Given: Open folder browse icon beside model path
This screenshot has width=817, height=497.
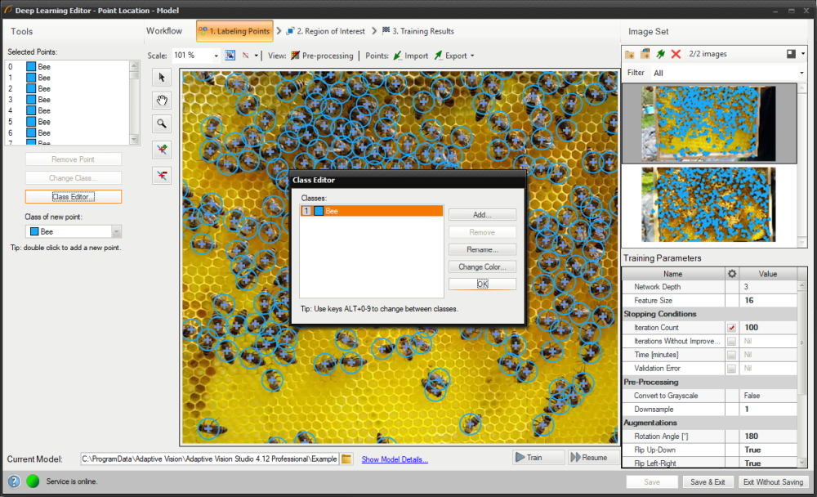Looking at the screenshot, I should click(346, 459).
